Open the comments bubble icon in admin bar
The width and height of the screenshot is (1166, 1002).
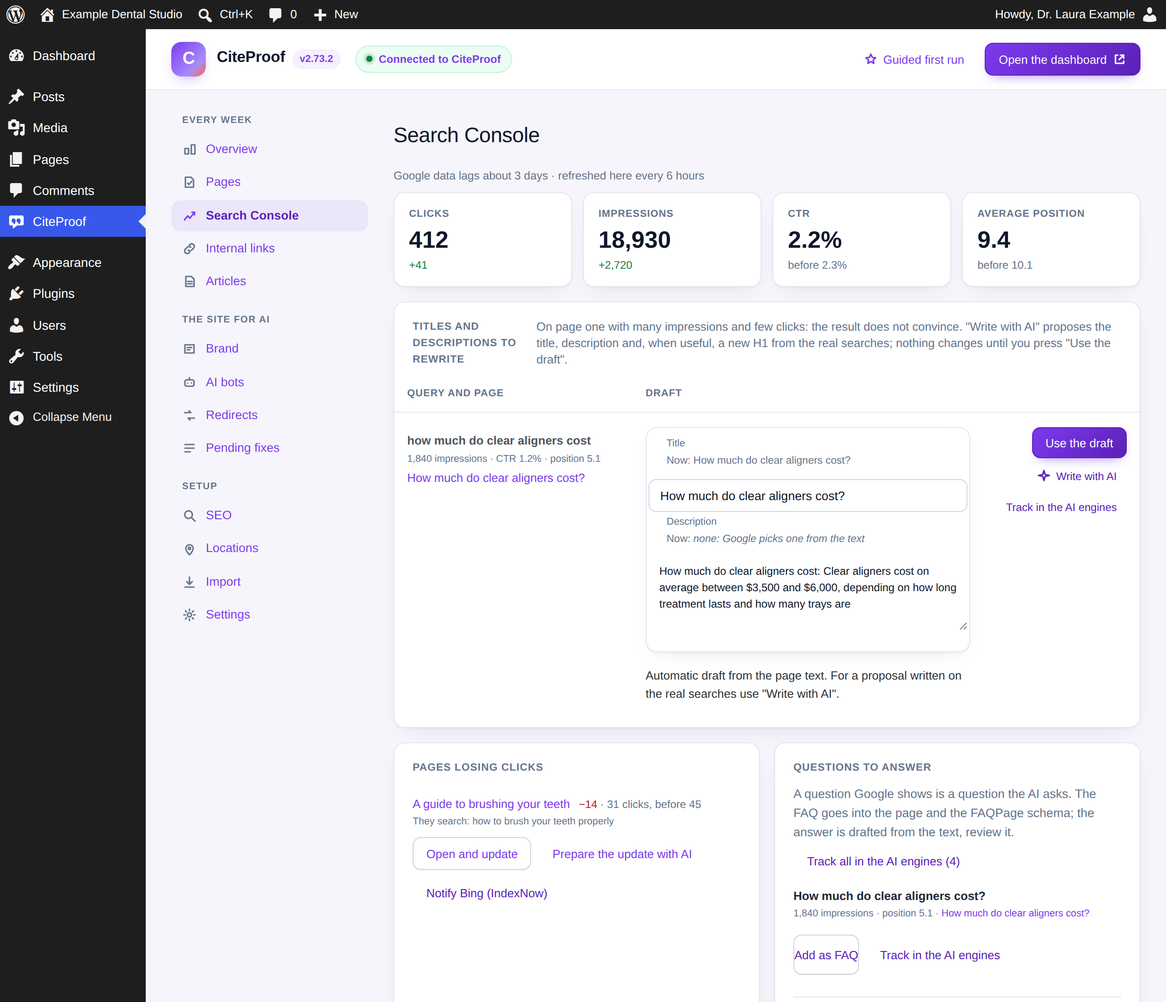tap(275, 15)
